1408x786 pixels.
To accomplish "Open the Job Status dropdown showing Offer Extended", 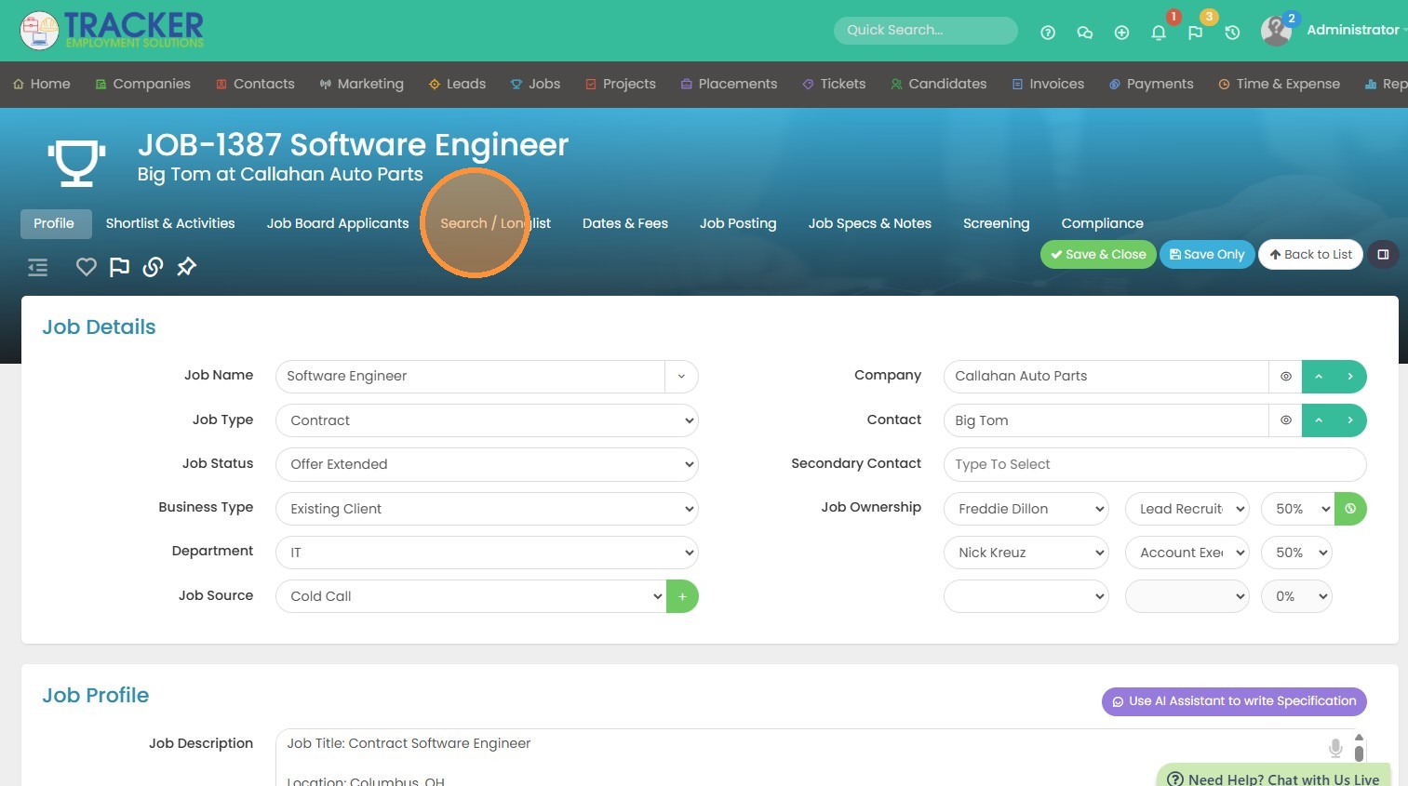I will (x=487, y=464).
